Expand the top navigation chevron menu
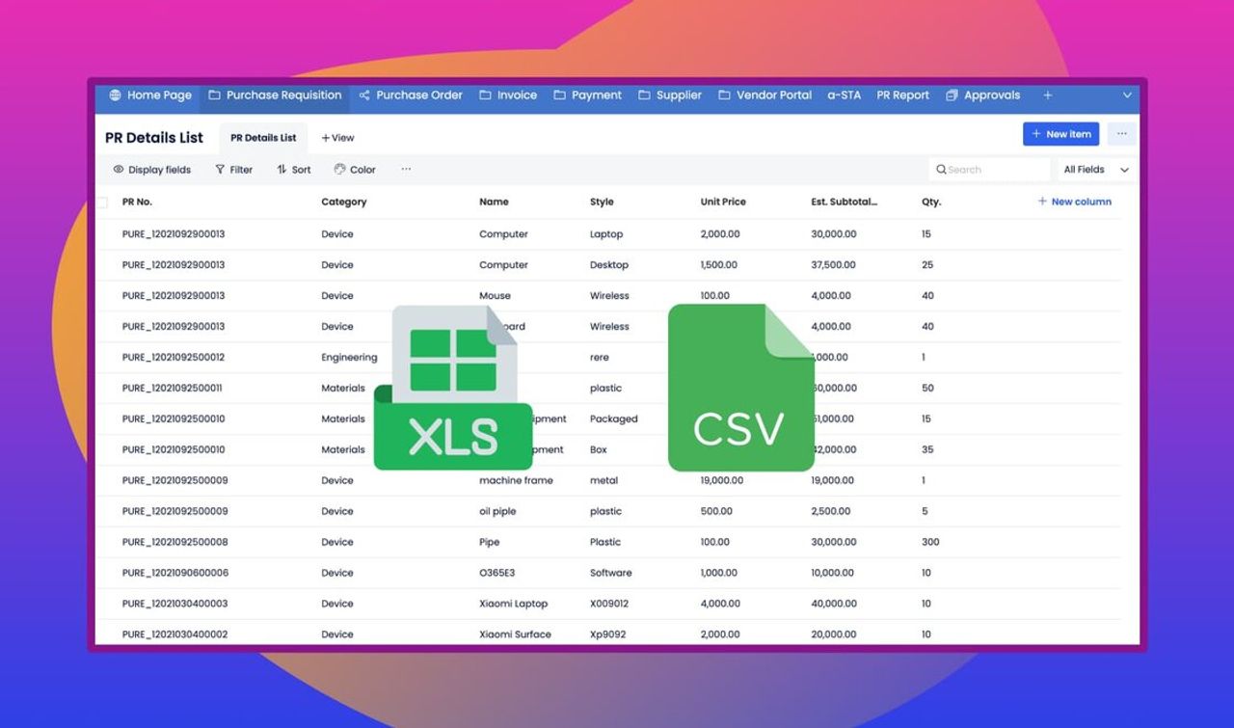Image resolution: width=1234 pixels, height=728 pixels. (1127, 95)
